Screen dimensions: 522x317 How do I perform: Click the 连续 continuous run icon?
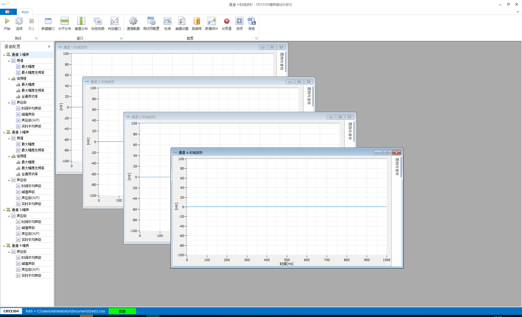pyautogui.click(x=19, y=21)
